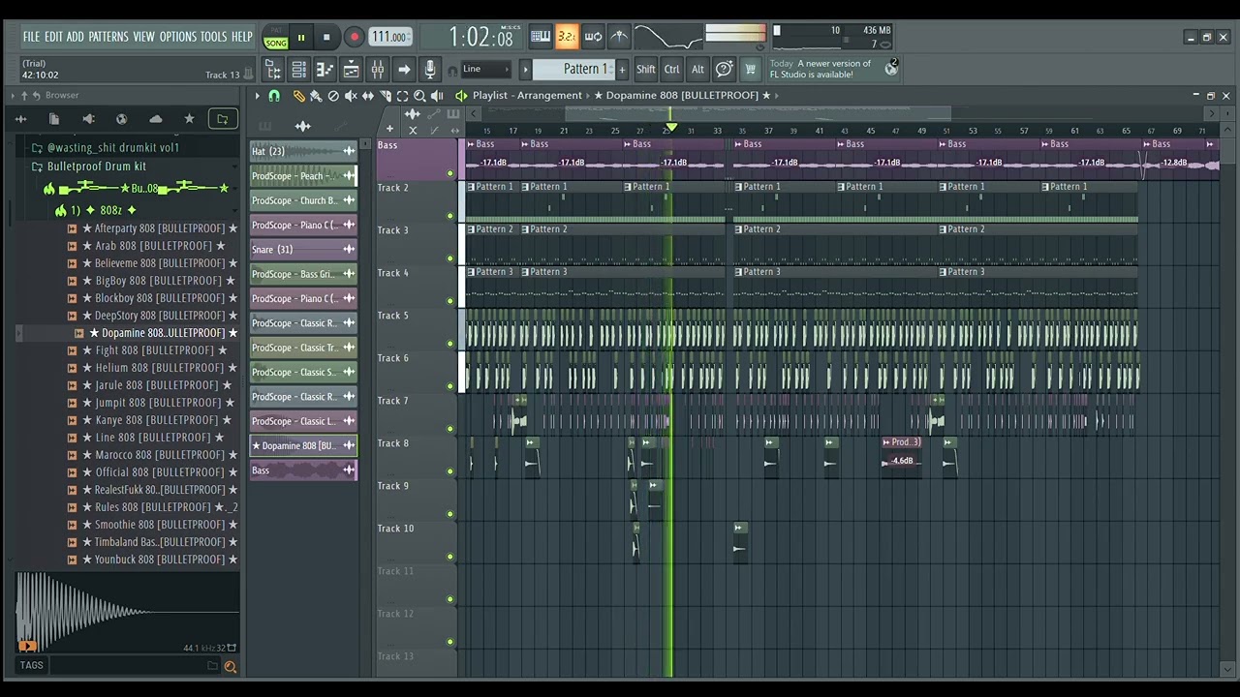Open the FILE menu
Screen dimensions: 1240x697
coord(31,37)
